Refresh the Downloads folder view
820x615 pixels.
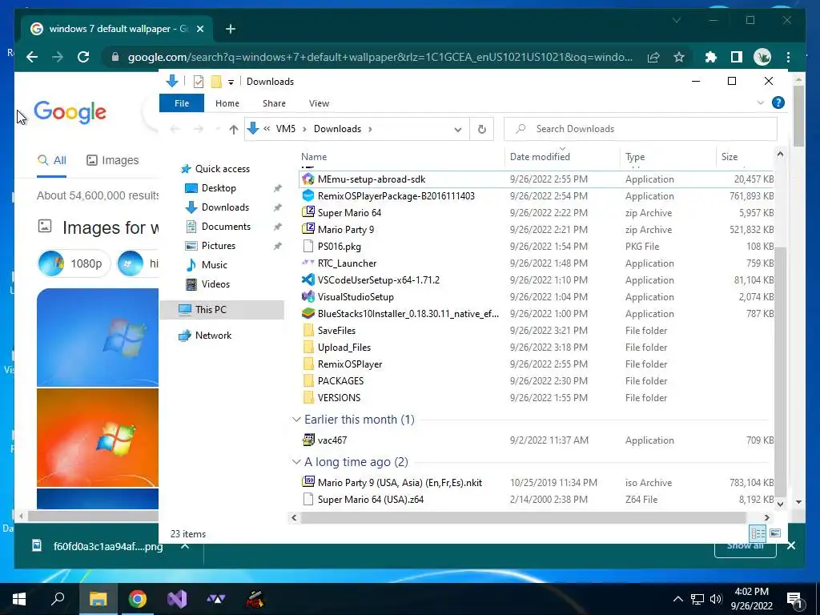[481, 129]
